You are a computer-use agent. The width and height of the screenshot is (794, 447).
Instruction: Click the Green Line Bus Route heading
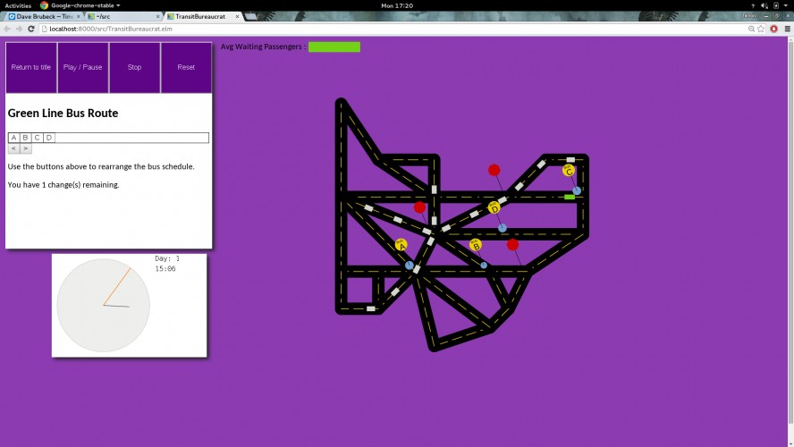click(63, 113)
